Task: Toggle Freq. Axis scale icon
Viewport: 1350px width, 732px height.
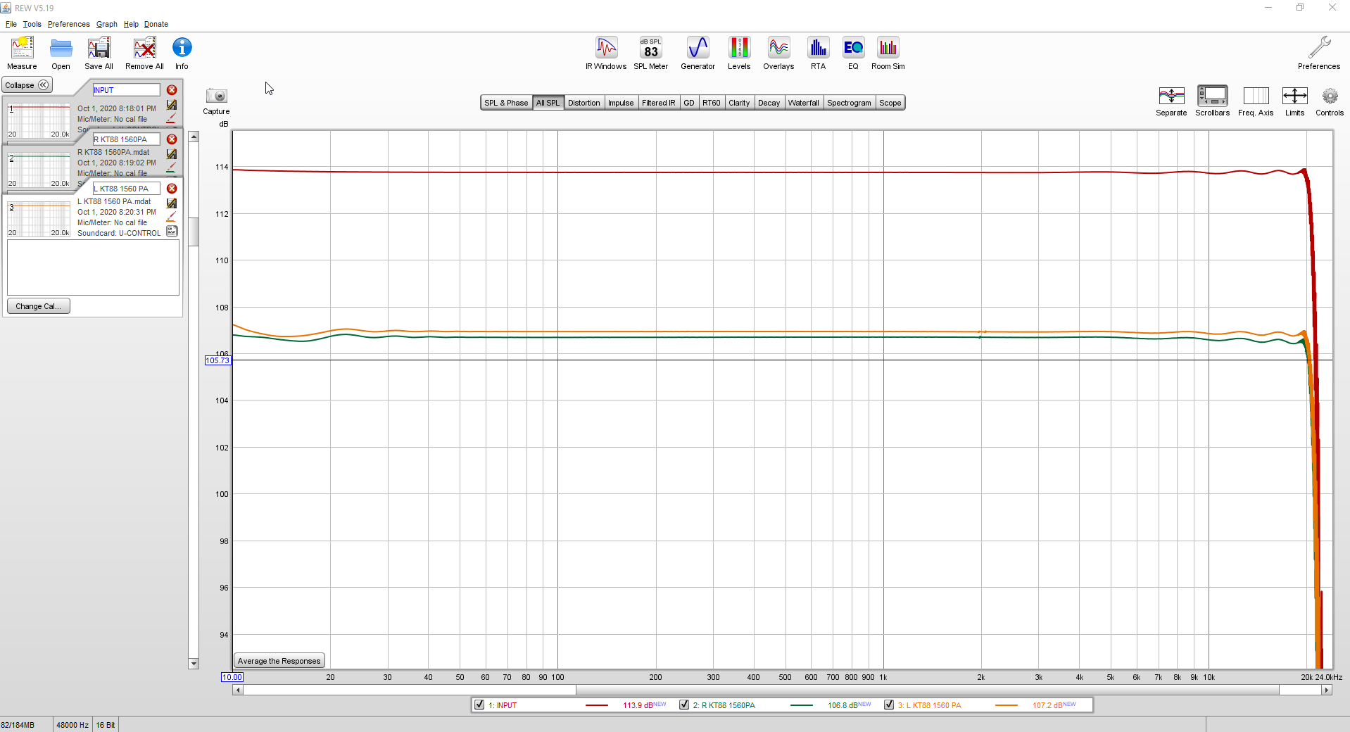Action: tap(1256, 96)
